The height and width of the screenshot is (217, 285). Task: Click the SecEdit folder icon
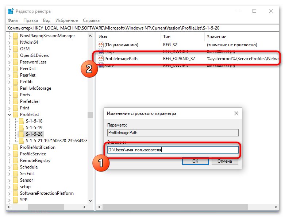16,174
